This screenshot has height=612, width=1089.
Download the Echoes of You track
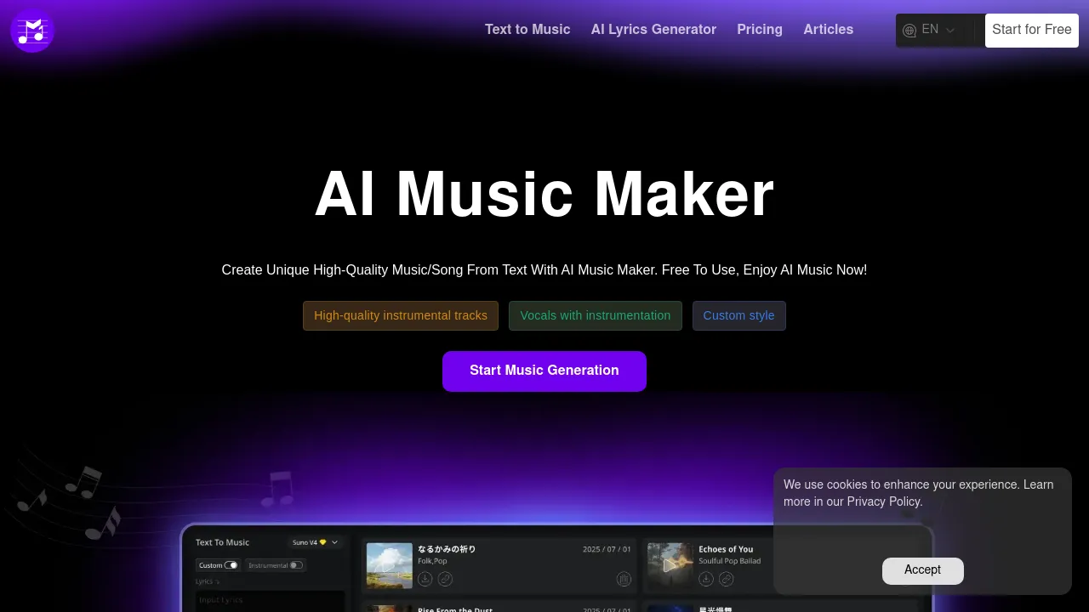[706, 579]
